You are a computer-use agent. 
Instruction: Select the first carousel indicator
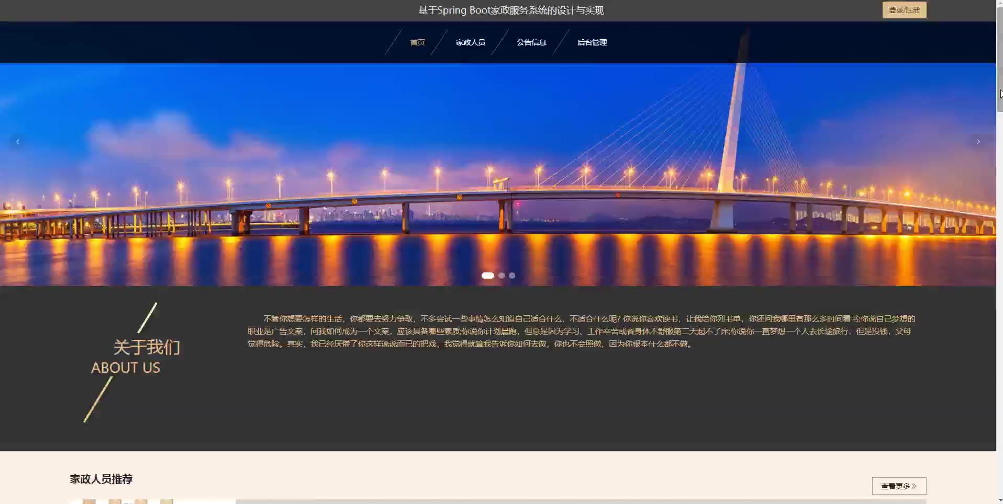coord(488,276)
